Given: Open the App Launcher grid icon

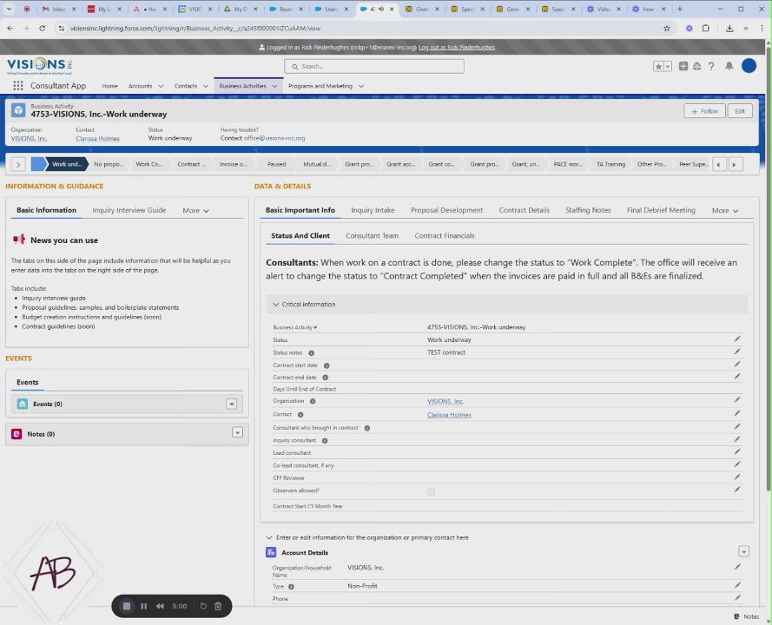Looking at the screenshot, I should pyautogui.click(x=18, y=86).
